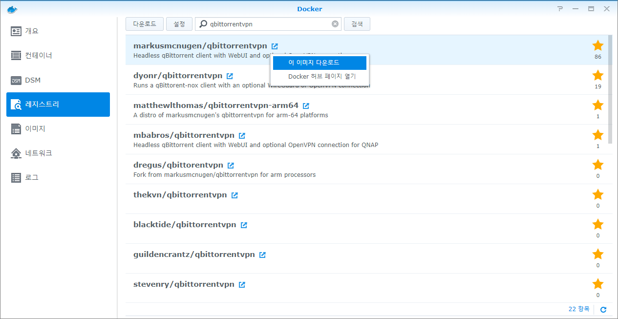Open DSM section in sidebar

[x=58, y=80]
